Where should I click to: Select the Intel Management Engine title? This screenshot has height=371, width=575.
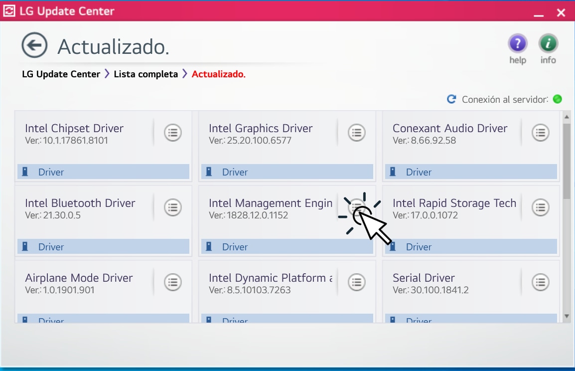tap(271, 203)
